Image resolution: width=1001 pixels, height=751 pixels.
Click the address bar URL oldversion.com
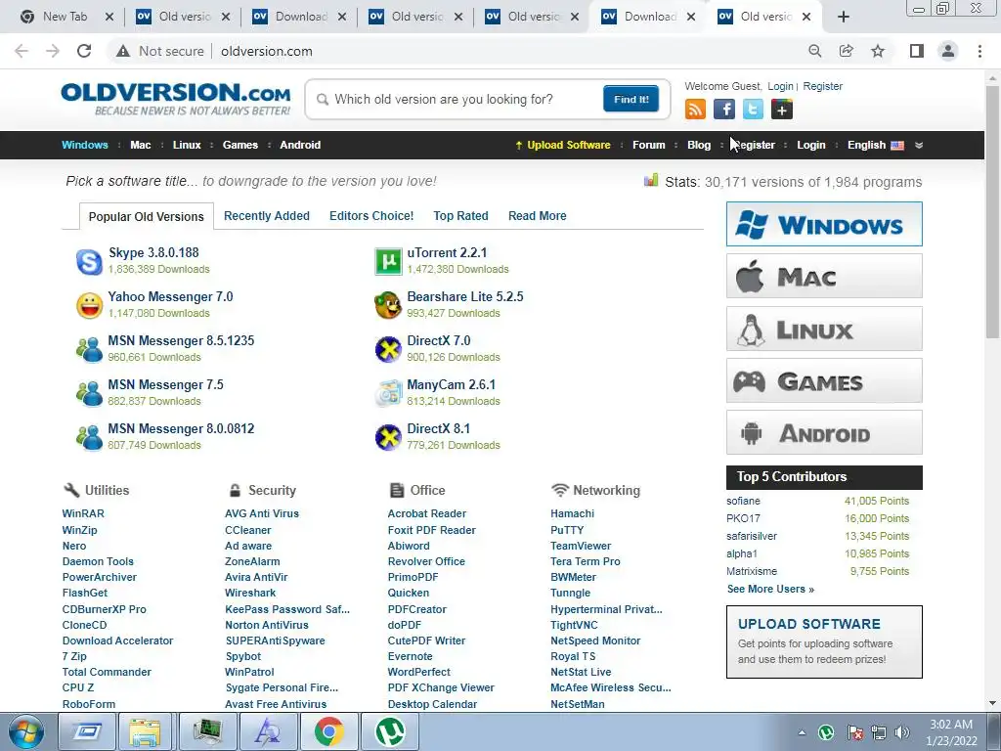(x=267, y=51)
